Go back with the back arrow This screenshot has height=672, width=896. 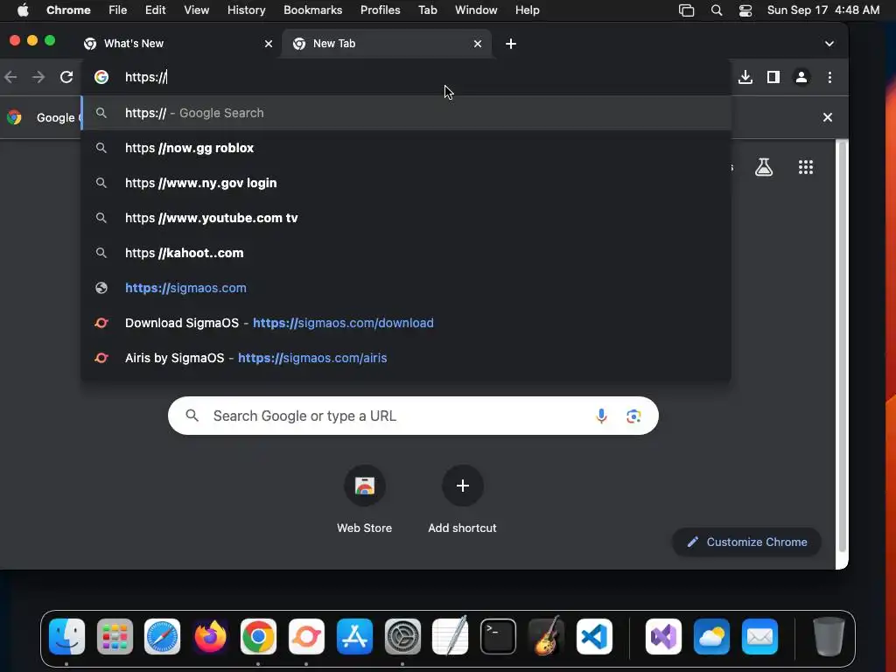tap(10, 77)
